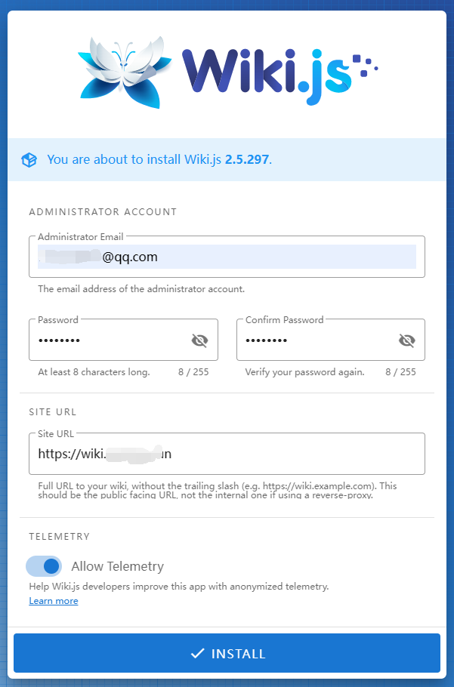This screenshot has height=687, width=454.
Task: Click the 'At least 8 characters long' hint
Action: coord(94,372)
